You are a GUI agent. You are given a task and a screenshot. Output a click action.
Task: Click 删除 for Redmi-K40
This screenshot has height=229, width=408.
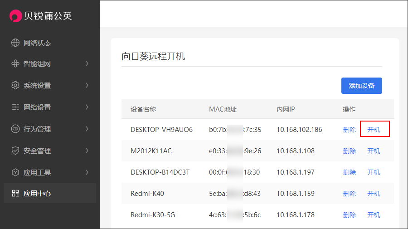(x=350, y=194)
